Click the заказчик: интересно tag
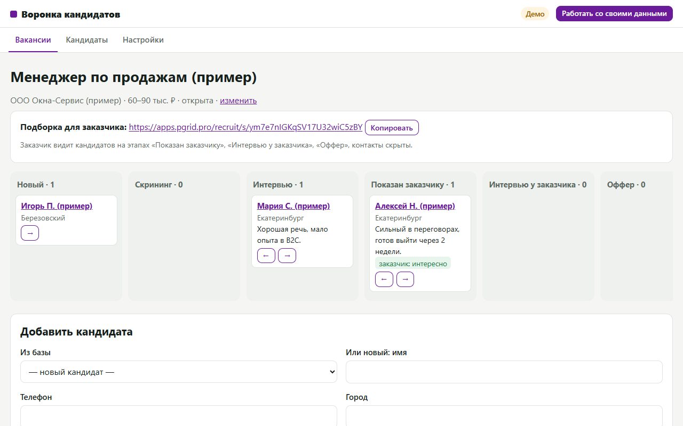This screenshot has width=683, height=426. (x=413, y=264)
